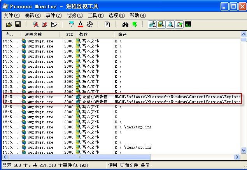The height and width of the screenshot is (170, 247).
Task: Sort by the 进程名称 column header
Action: 40,34
